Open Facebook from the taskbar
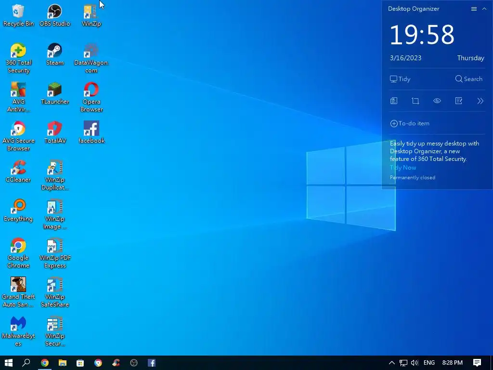The width and height of the screenshot is (493, 370). (x=152, y=363)
